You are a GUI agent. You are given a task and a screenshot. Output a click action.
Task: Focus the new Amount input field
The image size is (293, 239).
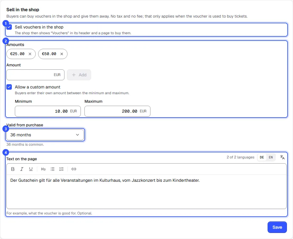35,75
